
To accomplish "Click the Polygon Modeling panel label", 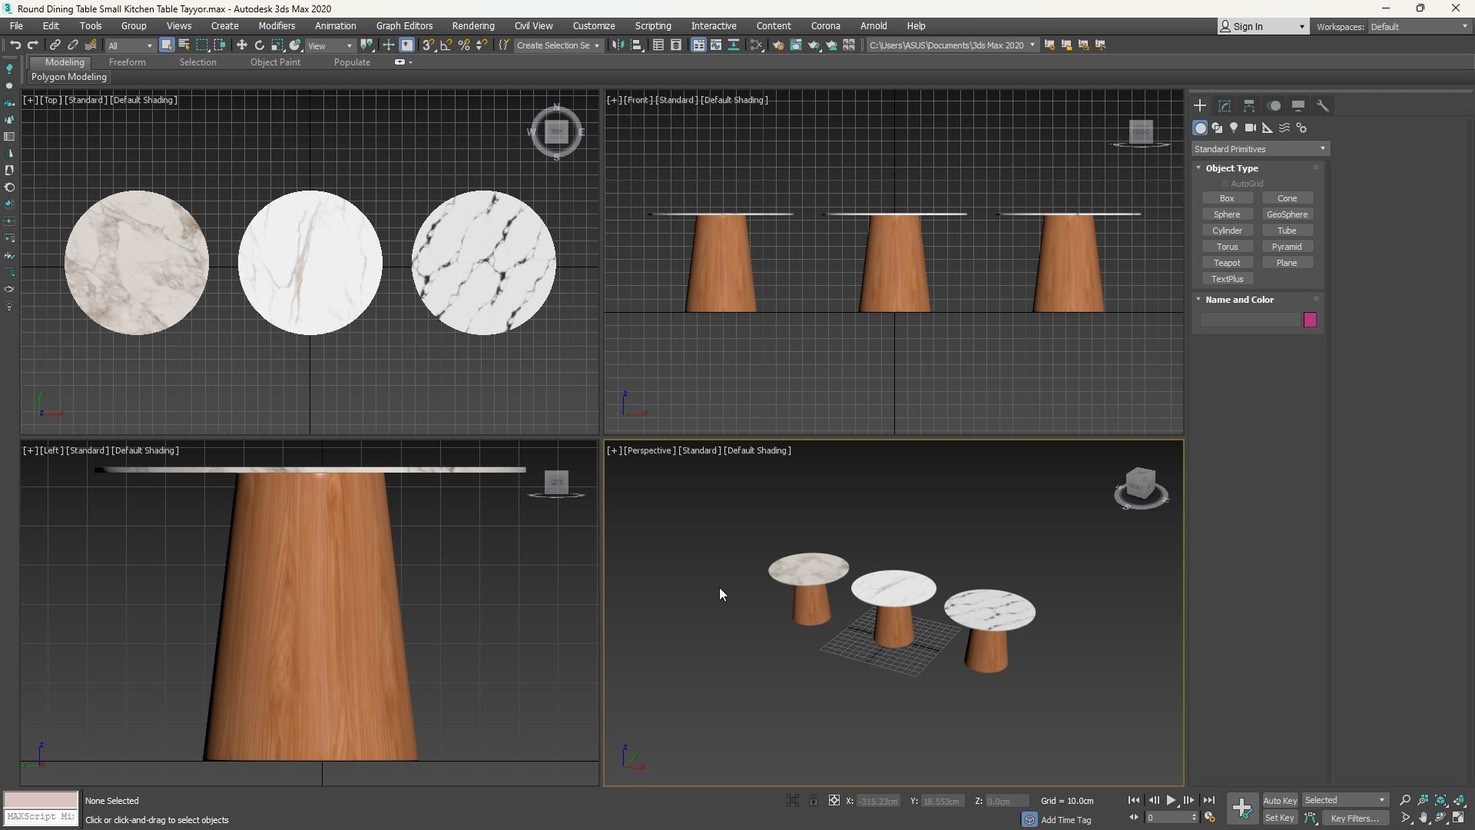I will [69, 77].
